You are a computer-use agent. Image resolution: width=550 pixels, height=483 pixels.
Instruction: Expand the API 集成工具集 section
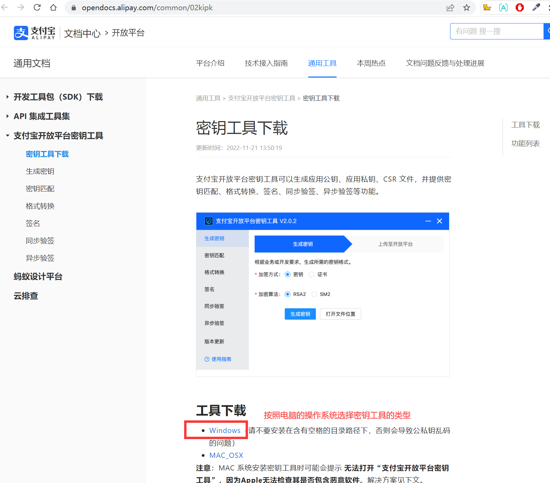(x=41, y=116)
